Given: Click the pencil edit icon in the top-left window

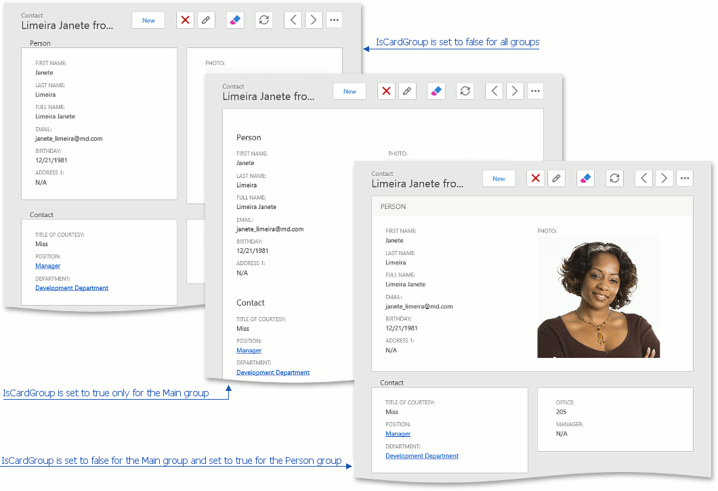Looking at the screenshot, I should (206, 20).
